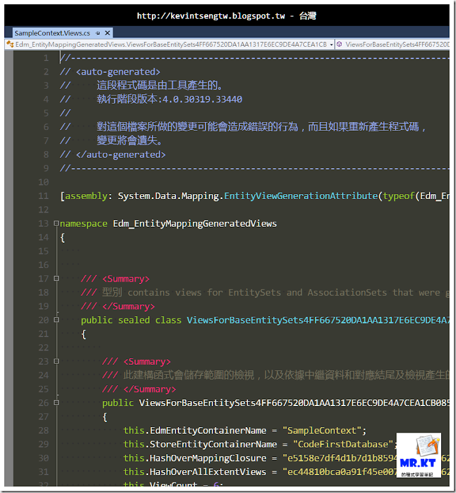Click HashOverMappingClosure on line 30

(x=208, y=458)
